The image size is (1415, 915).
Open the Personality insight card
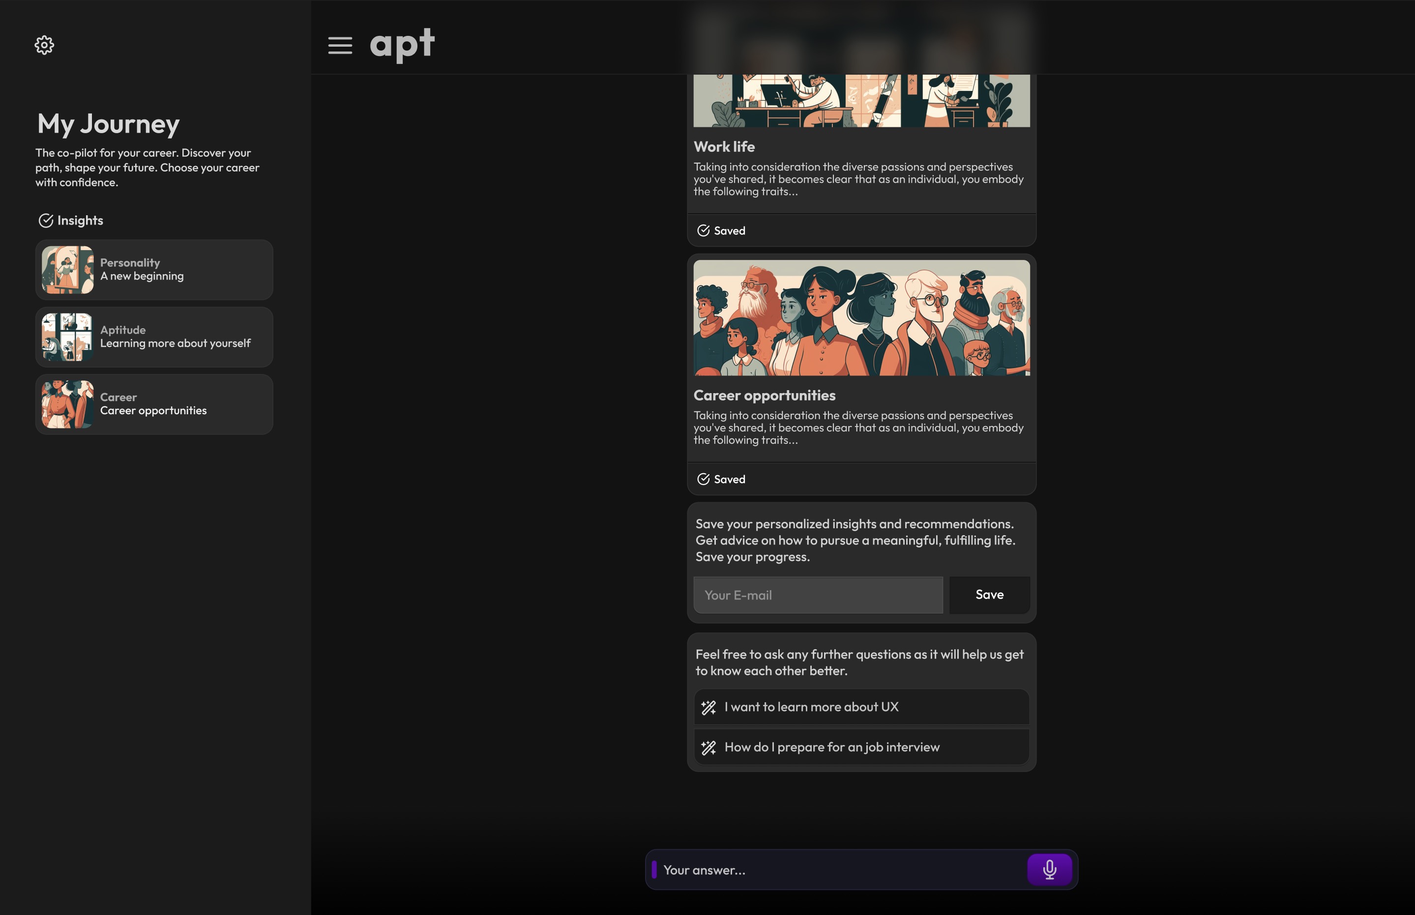[154, 270]
